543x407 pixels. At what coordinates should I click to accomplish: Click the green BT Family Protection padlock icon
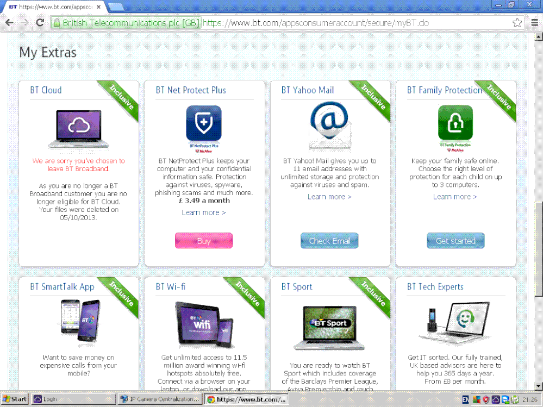pos(455,128)
